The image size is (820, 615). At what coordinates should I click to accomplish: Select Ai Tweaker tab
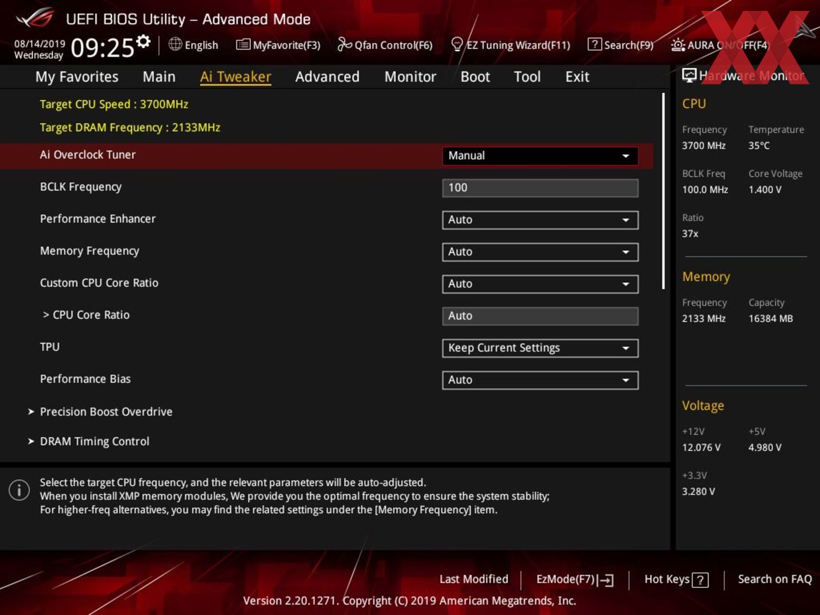[x=236, y=77]
